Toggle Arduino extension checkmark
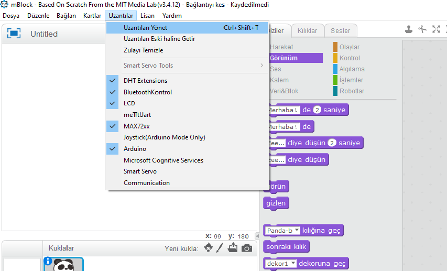 pos(112,149)
